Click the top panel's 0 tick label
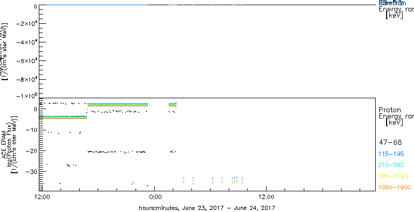This screenshot has height=212, width=414. click(35, 6)
